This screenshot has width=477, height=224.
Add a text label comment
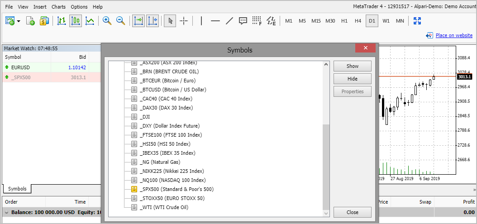click(243, 21)
